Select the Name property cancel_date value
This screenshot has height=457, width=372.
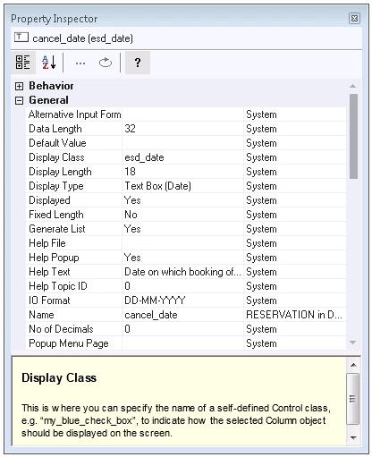tap(182, 315)
